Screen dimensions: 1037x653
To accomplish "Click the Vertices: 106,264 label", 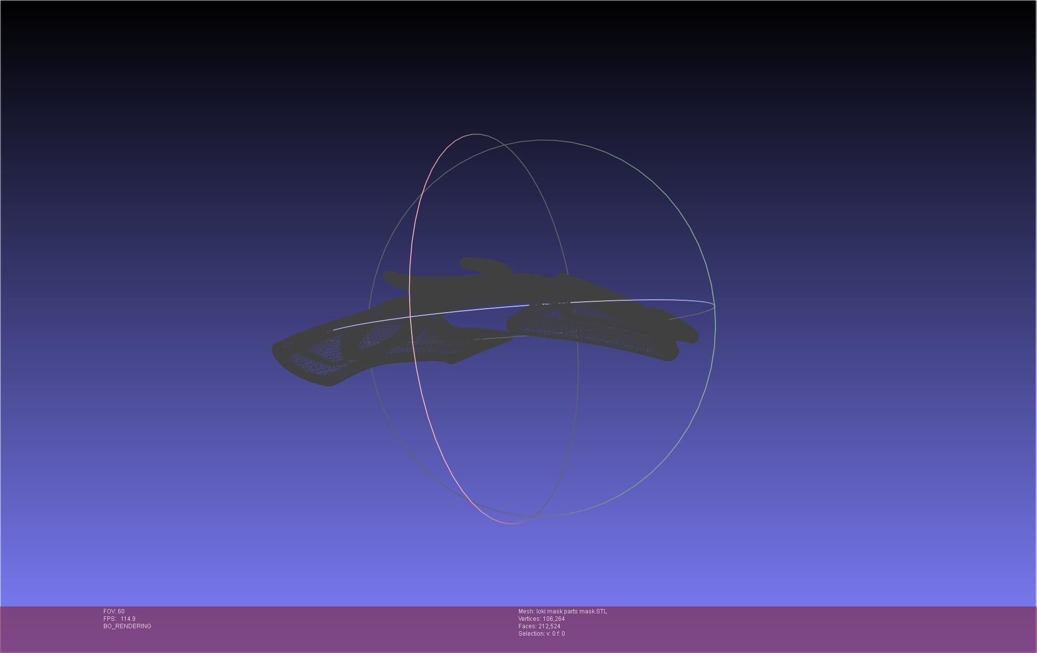I will [x=541, y=619].
